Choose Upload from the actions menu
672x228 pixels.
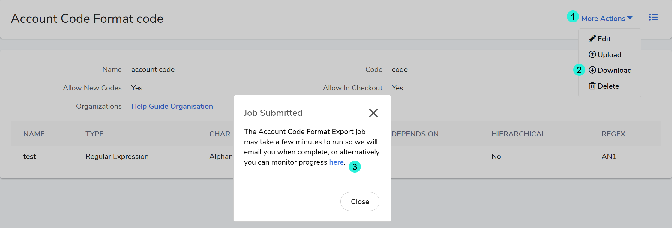tap(609, 55)
